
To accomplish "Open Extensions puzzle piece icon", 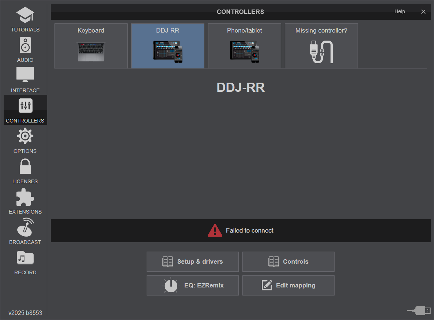I will click(25, 197).
